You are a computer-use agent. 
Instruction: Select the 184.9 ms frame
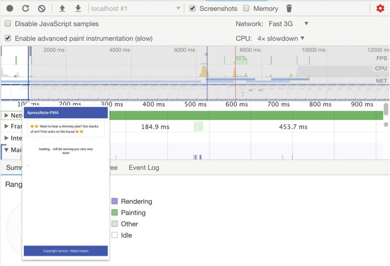point(155,127)
